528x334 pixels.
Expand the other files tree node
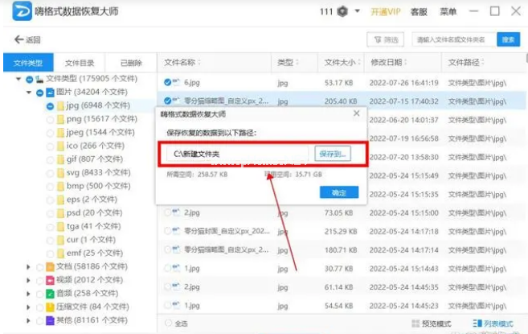click(30, 320)
